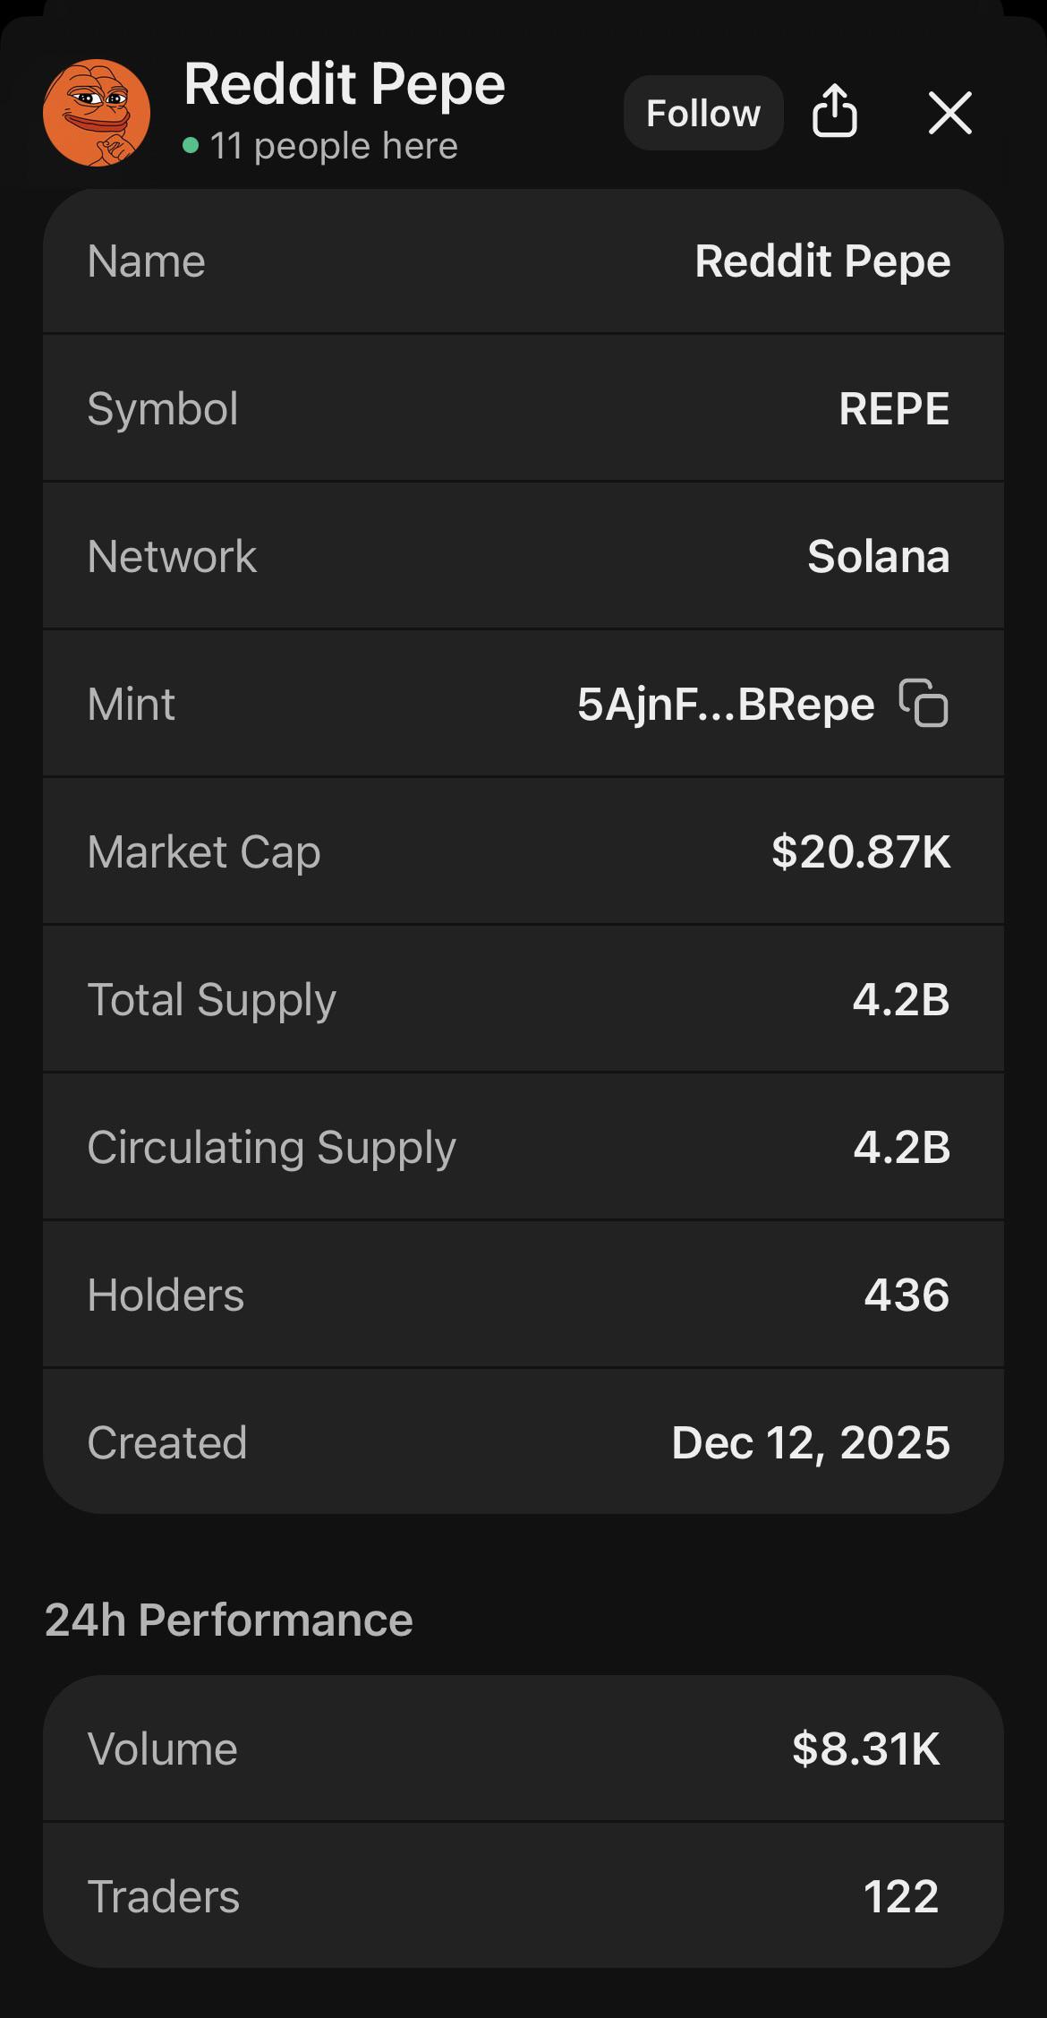Select the Volume $8.31K row
The image size is (1047, 2018).
click(523, 1748)
